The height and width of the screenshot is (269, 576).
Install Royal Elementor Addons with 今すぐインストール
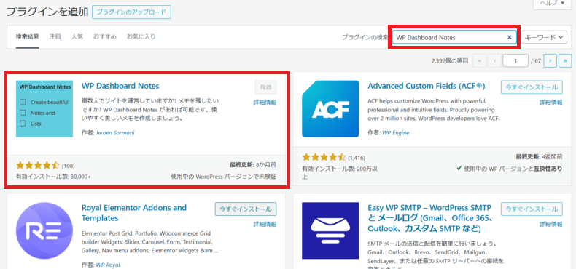pos(246,209)
